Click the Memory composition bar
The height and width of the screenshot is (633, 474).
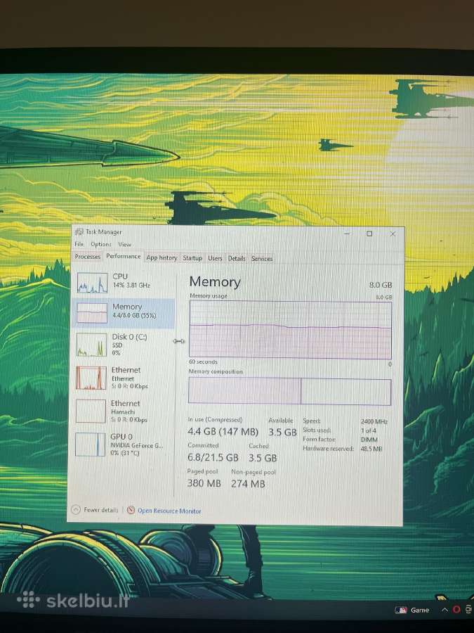click(289, 391)
